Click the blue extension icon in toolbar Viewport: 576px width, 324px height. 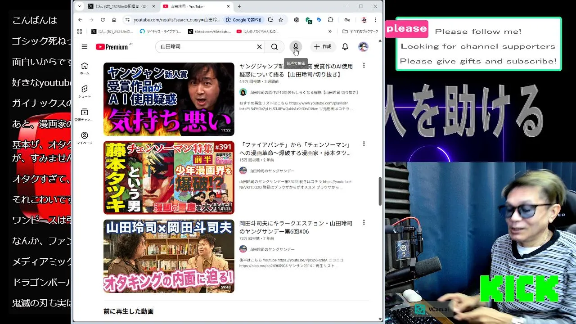pyautogui.click(x=319, y=20)
